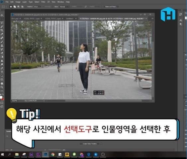Open the Edit Toolbar three-dots button

(2, 91)
